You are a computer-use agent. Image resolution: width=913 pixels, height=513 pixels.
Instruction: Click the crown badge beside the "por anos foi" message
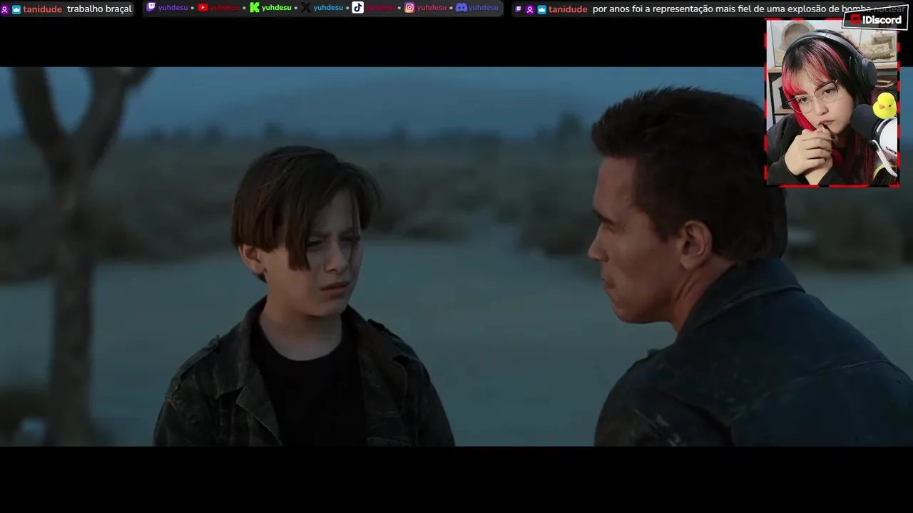point(541,10)
